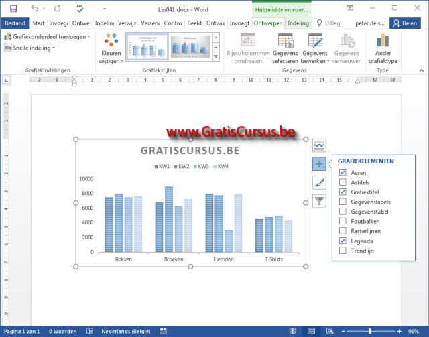Image resolution: width=429 pixels, height=337 pixels.
Task: Click the Delen share button
Action: coord(405,23)
